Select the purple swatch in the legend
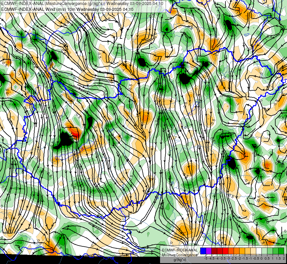The image size is (287, 264). click(209, 251)
